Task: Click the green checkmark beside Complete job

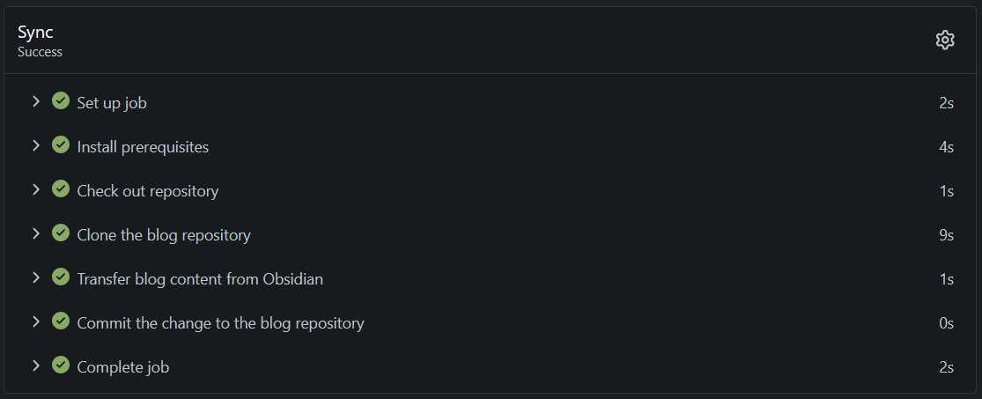Action: click(61, 366)
